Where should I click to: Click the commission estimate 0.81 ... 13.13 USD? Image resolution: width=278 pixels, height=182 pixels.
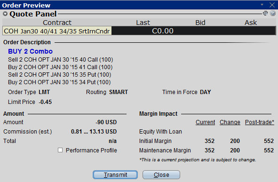(x=94, y=132)
